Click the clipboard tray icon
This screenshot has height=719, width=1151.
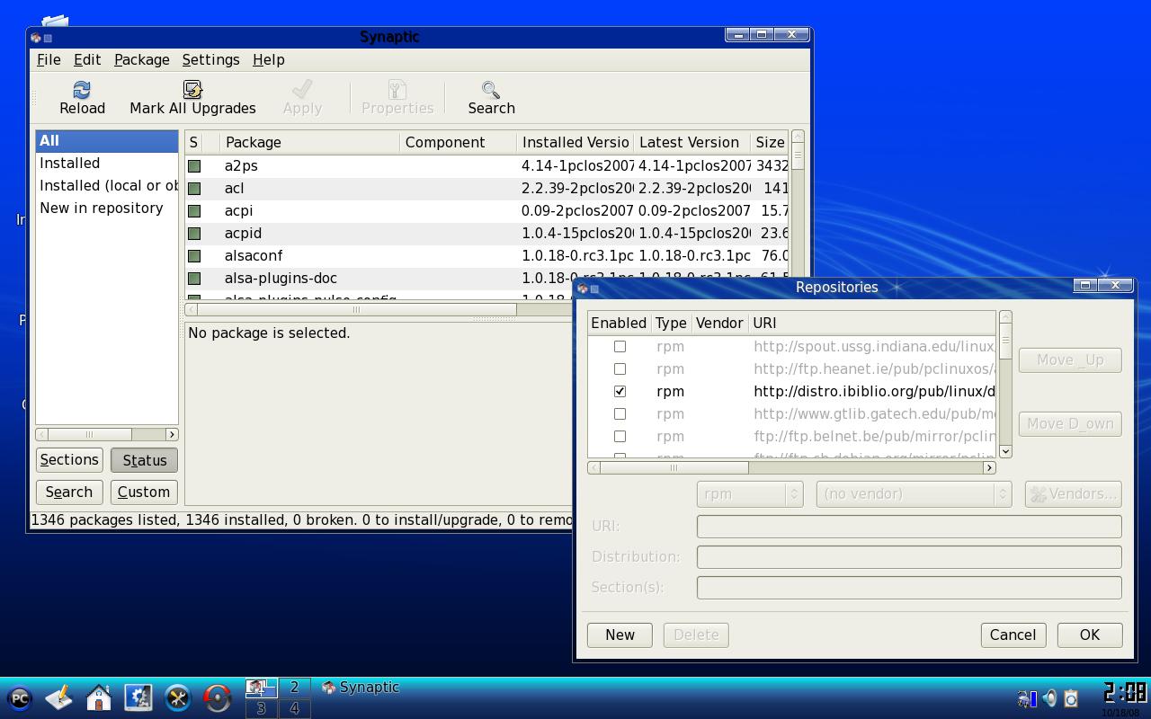point(1071,698)
